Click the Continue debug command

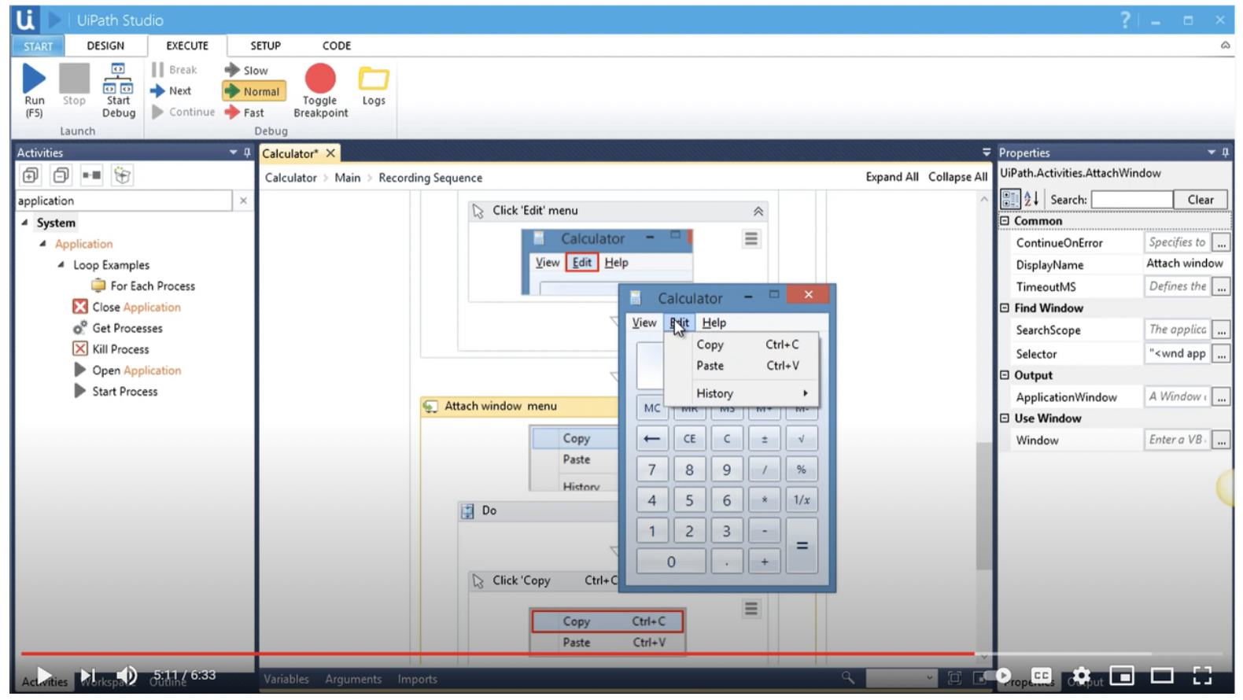point(183,112)
